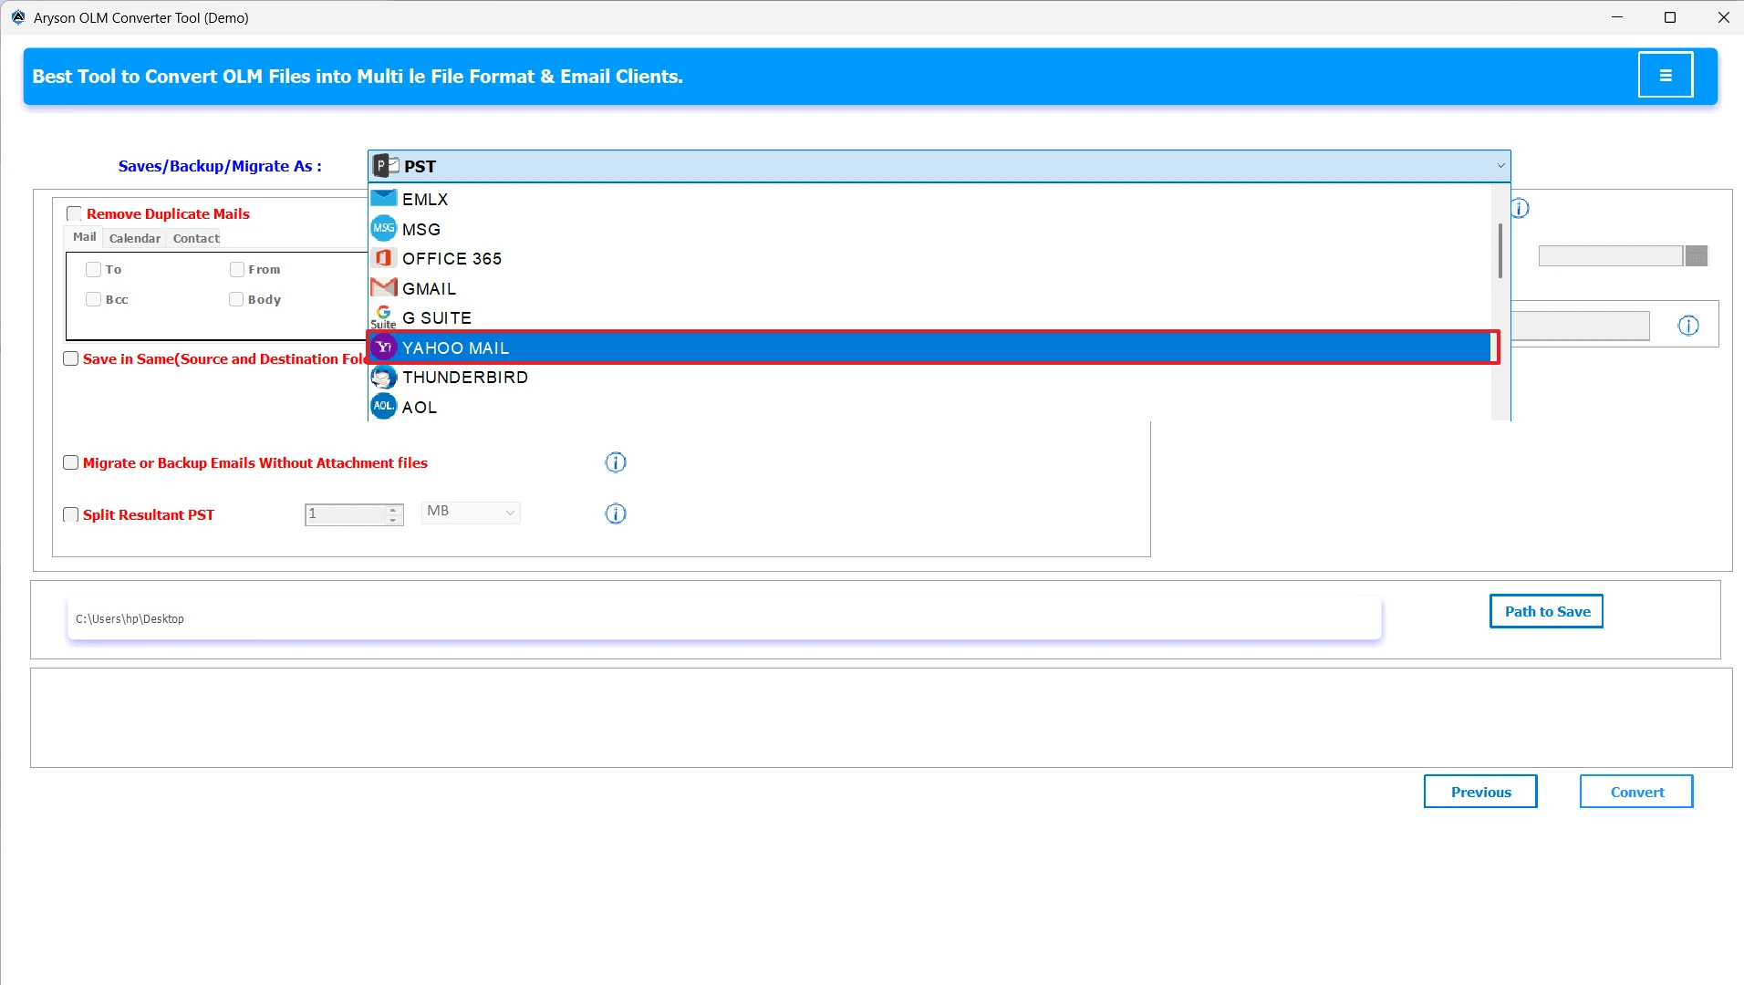The image size is (1744, 985).
Task: Check the Migrate or Backup Emails Without Attachment option
Action: tap(70, 462)
